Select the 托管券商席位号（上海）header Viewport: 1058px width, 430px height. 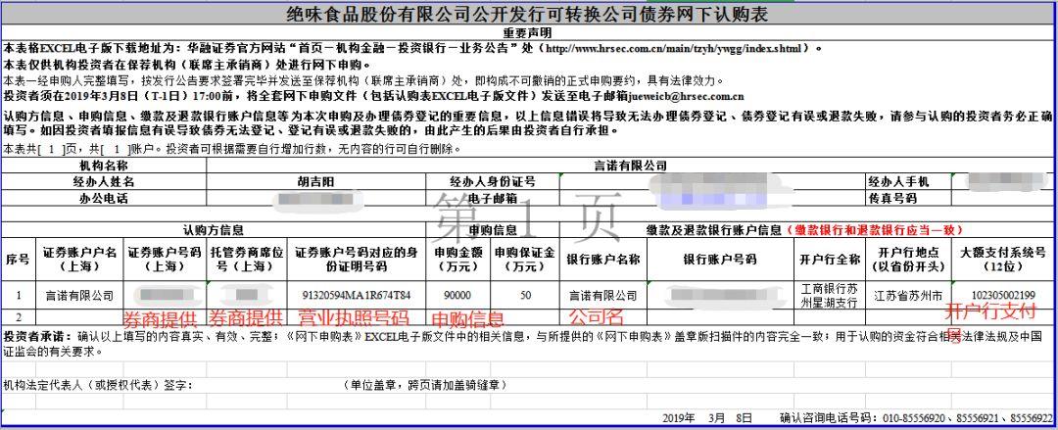click(246, 260)
